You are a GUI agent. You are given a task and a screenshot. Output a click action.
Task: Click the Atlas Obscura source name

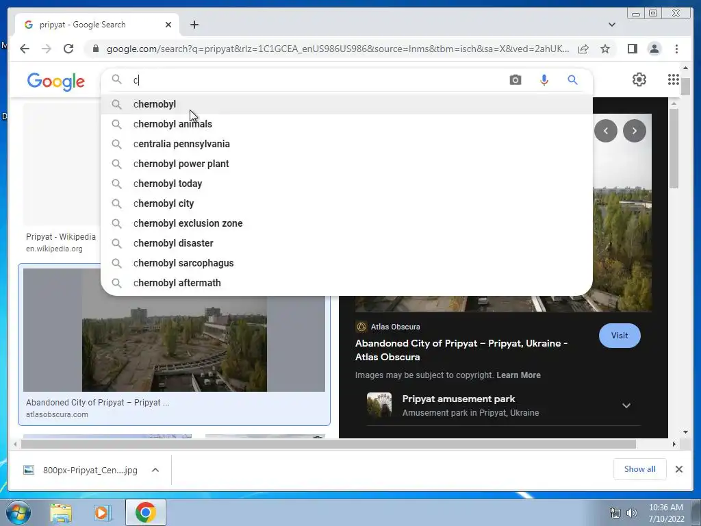395,327
